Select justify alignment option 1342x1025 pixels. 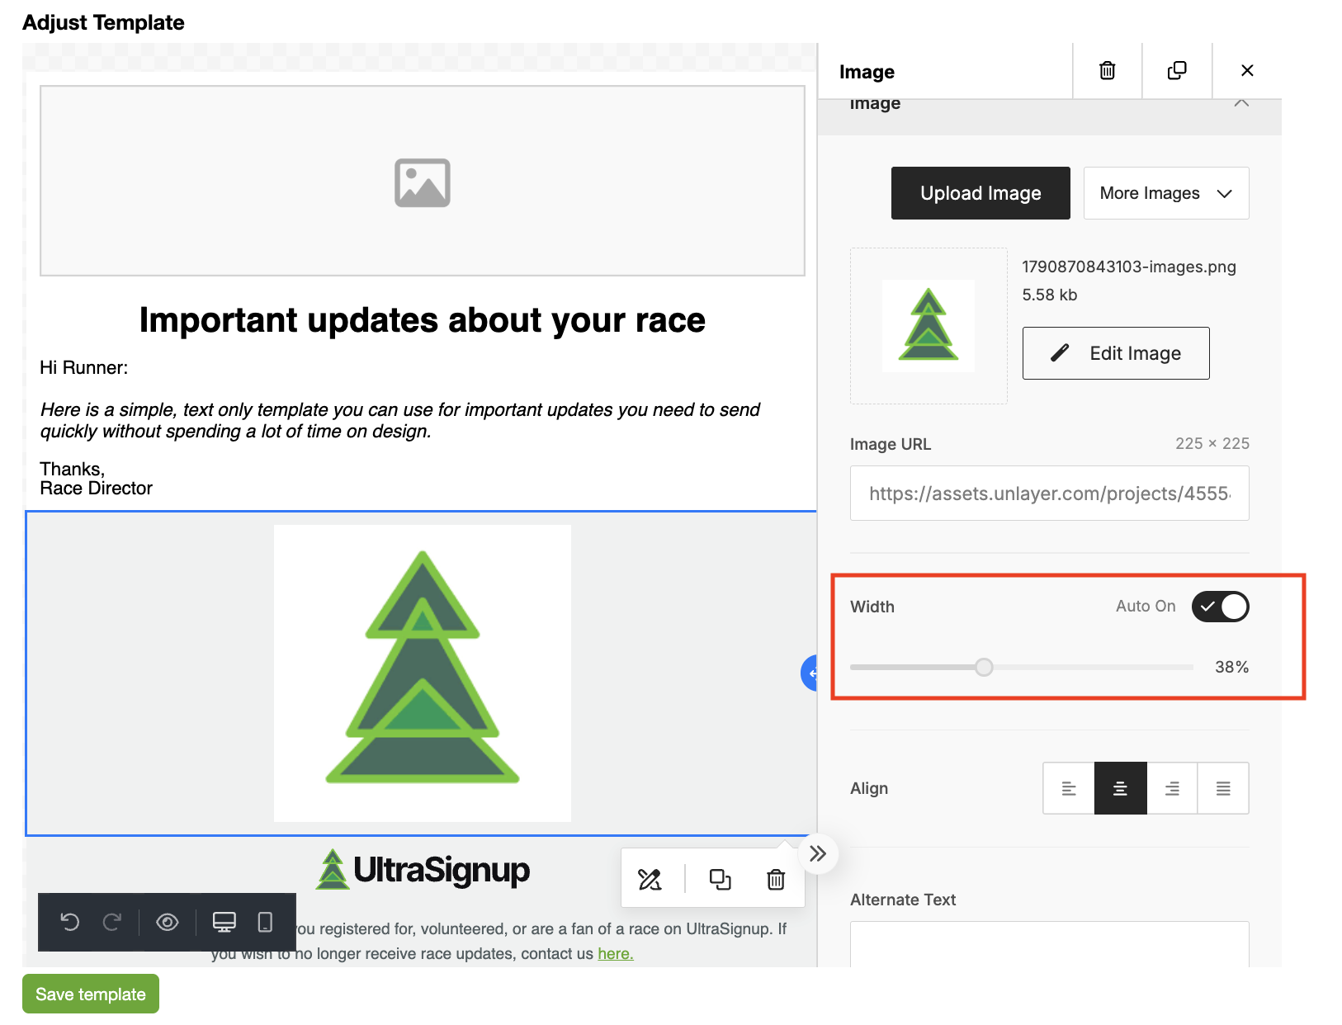(1223, 788)
